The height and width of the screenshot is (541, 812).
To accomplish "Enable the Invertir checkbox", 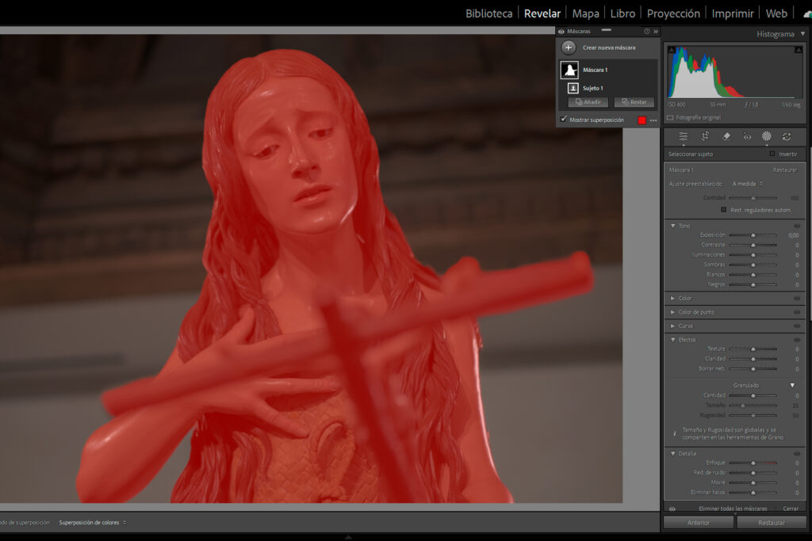I will [x=772, y=154].
